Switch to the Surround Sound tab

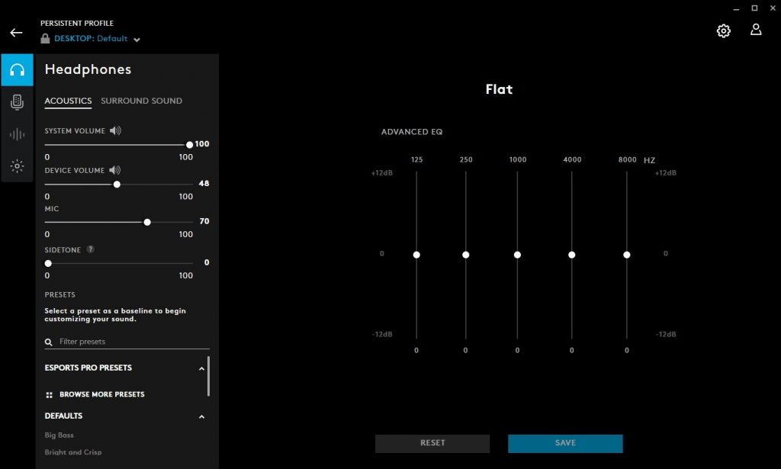click(141, 101)
